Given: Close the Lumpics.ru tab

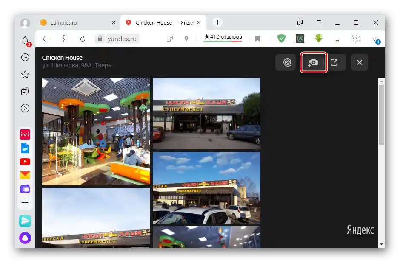Looking at the screenshot, I should coord(114,22).
